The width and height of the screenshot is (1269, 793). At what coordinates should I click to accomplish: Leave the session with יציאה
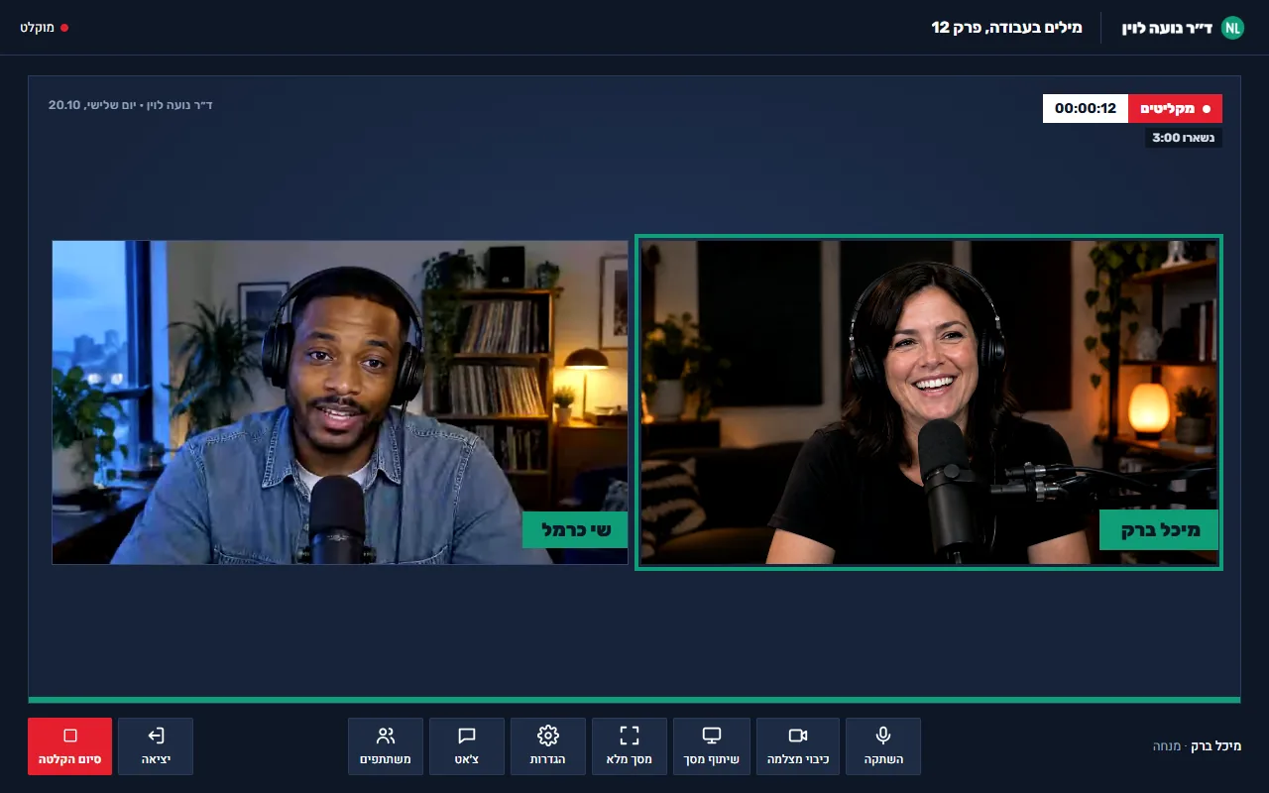(155, 746)
